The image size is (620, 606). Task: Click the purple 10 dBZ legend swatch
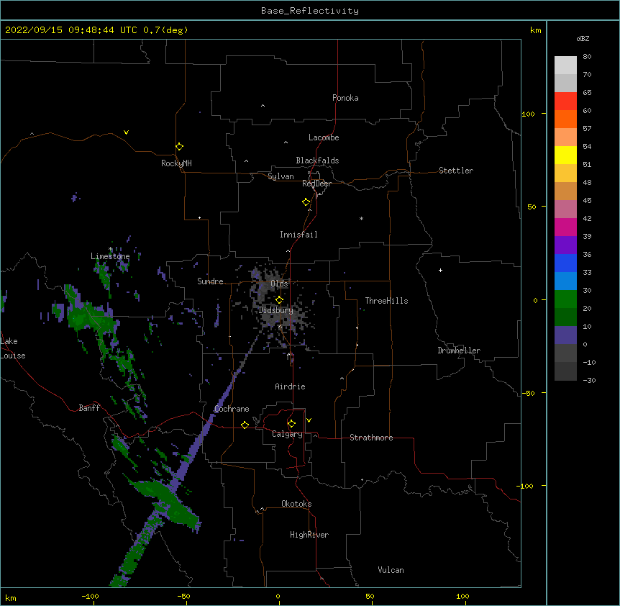click(565, 335)
